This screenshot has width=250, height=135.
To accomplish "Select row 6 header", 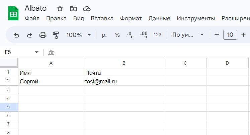I will pyautogui.click(x=9, y=115).
